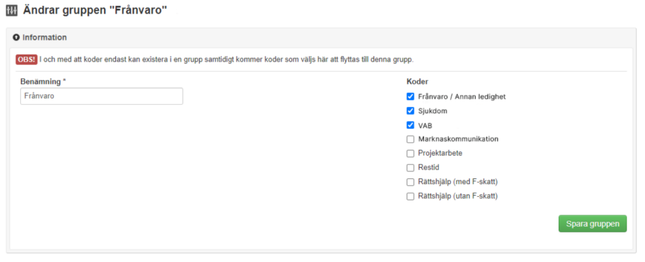The height and width of the screenshot is (262, 645).
Task: Click the Benämning field label
Action: point(43,82)
